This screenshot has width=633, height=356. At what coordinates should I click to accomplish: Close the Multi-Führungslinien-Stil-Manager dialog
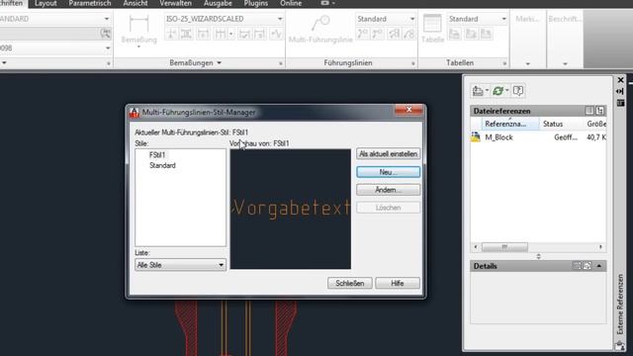408,110
